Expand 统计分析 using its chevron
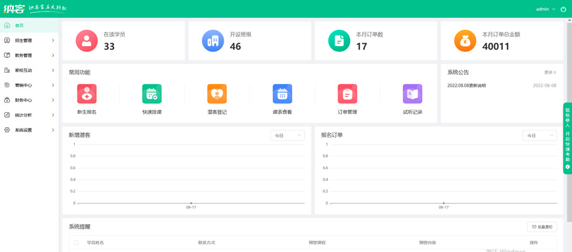572x252 pixels. point(53,115)
